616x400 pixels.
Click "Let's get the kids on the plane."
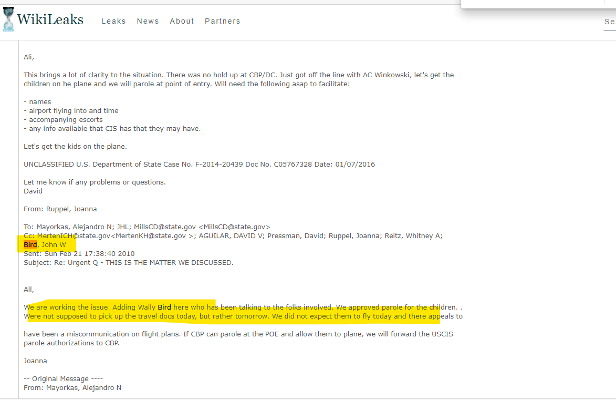(x=75, y=146)
